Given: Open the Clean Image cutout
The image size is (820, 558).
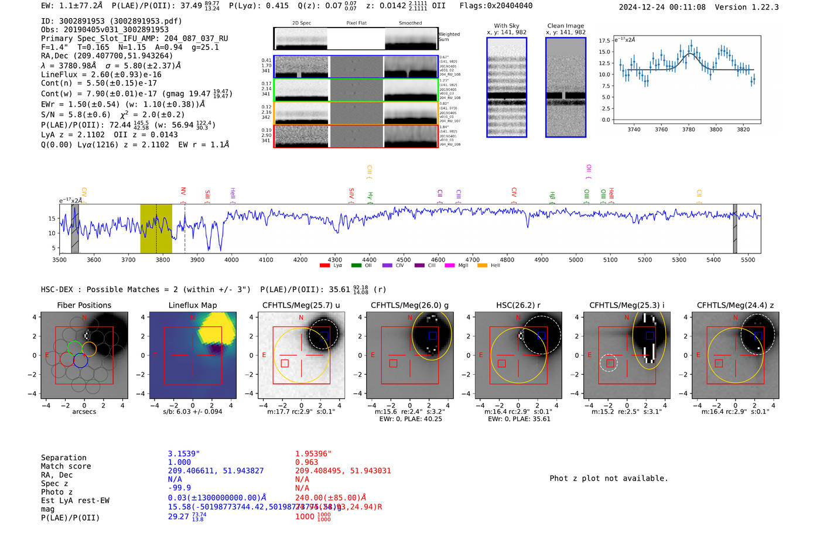Looking at the screenshot, I should pyautogui.click(x=566, y=87).
